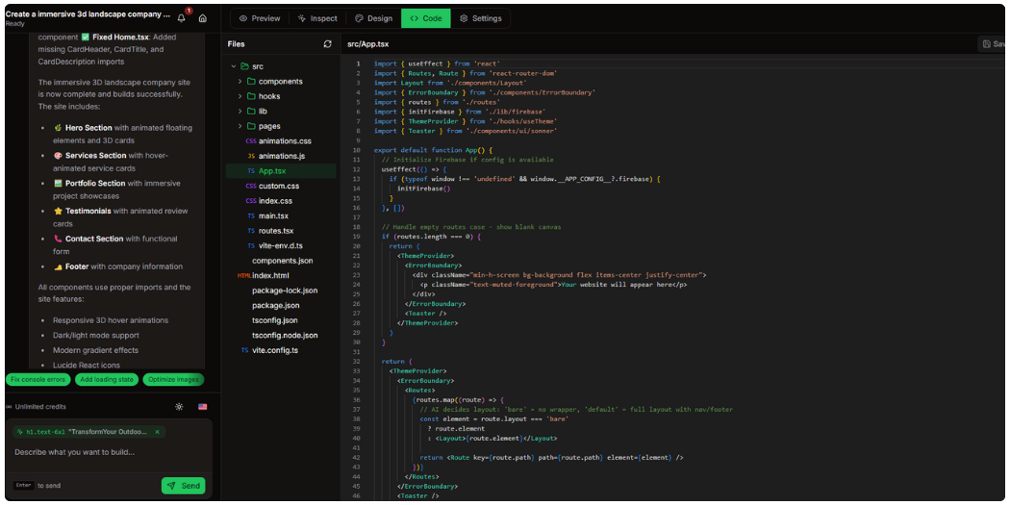
Task: Click the US flag language icon
Action: click(203, 407)
